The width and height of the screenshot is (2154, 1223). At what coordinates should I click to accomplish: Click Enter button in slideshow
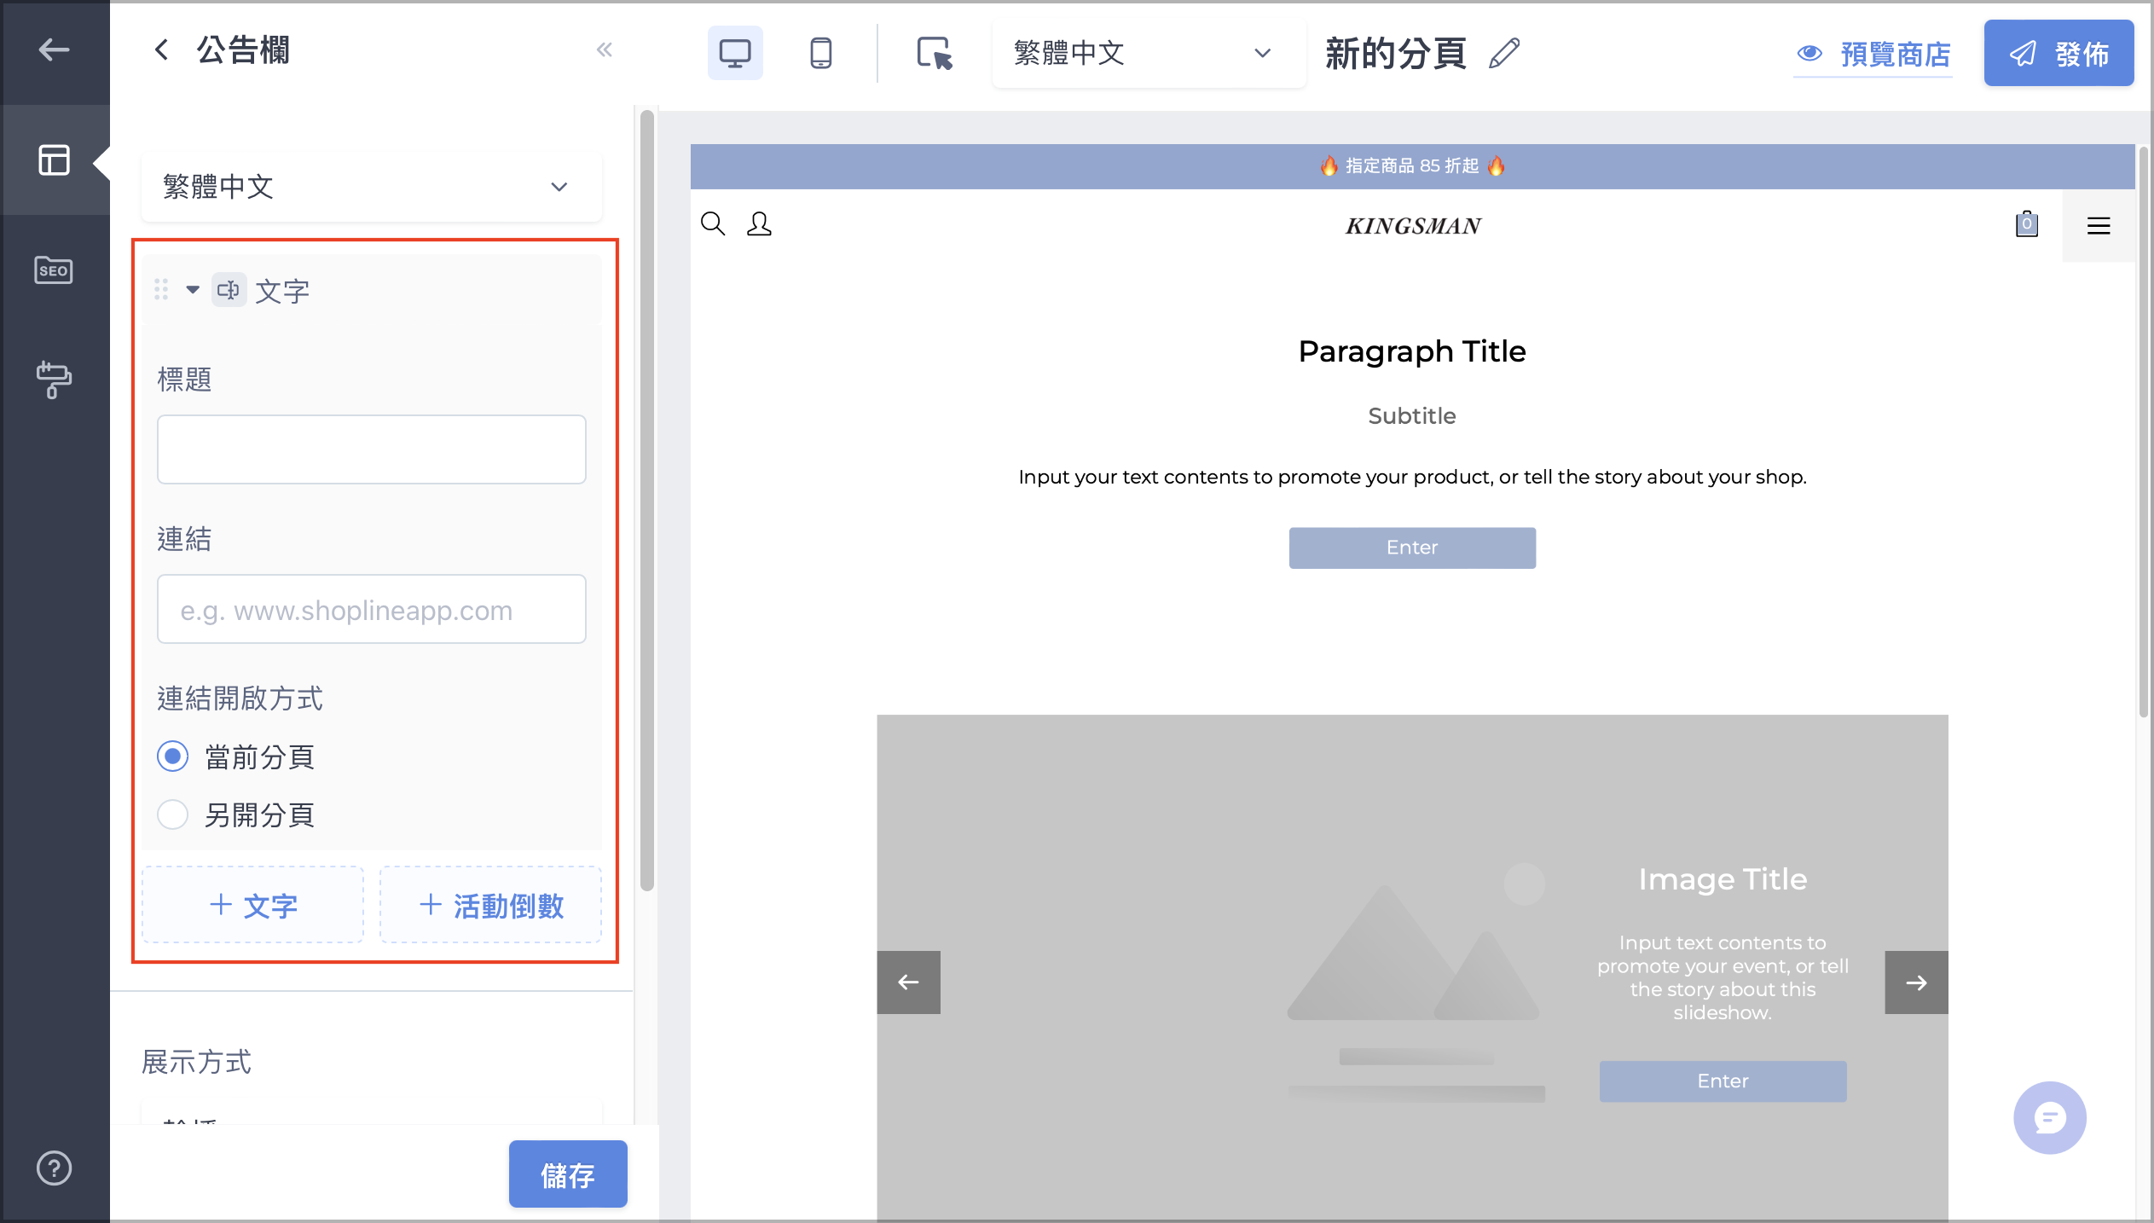click(x=1723, y=1081)
